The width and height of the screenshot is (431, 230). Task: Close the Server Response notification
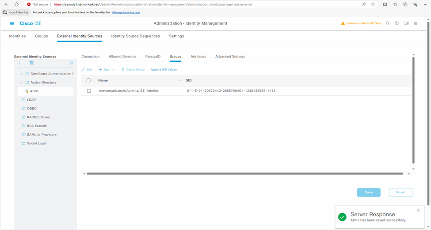coord(418,210)
